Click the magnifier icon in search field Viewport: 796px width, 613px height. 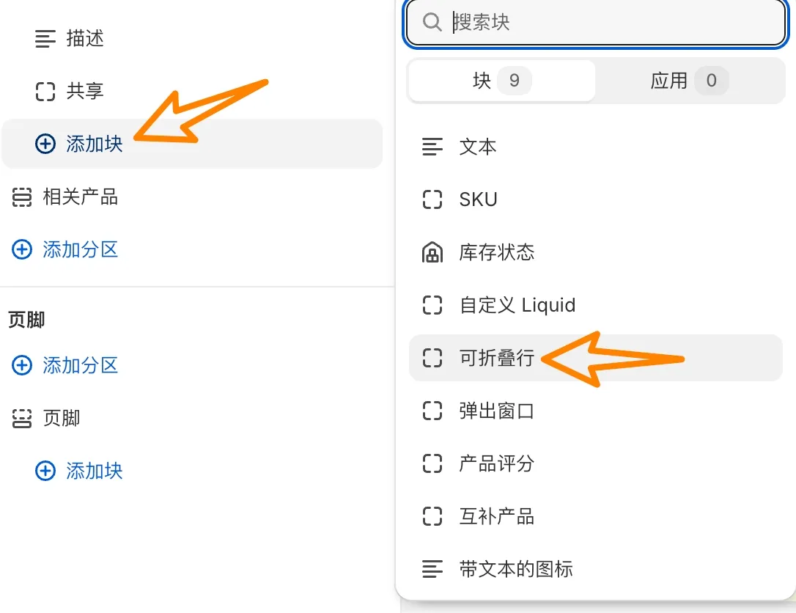(x=432, y=23)
